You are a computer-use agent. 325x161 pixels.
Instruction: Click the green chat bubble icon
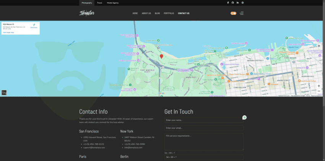point(244,118)
